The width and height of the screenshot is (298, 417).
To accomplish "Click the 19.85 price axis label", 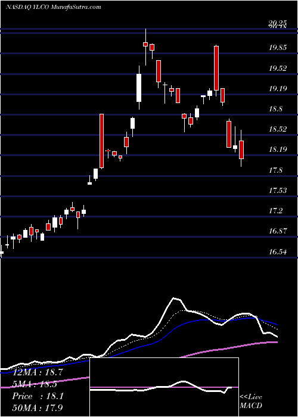I will click(x=278, y=48).
